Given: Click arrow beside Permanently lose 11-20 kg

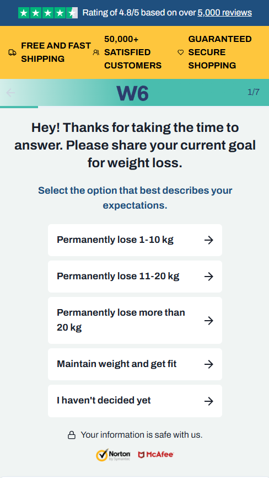Looking at the screenshot, I should [209, 277].
